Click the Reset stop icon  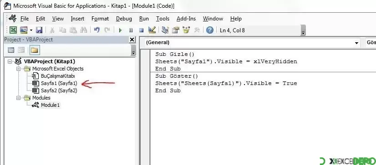(142, 30)
